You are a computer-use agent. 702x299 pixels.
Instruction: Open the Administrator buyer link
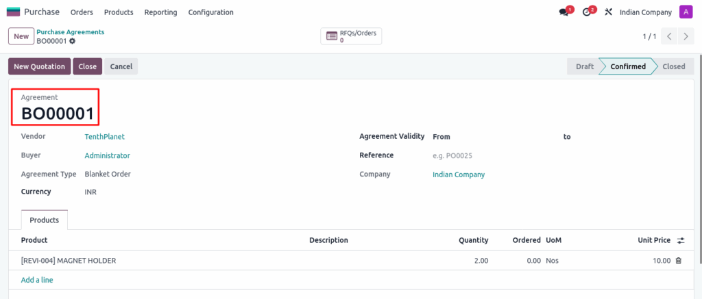tap(108, 155)
